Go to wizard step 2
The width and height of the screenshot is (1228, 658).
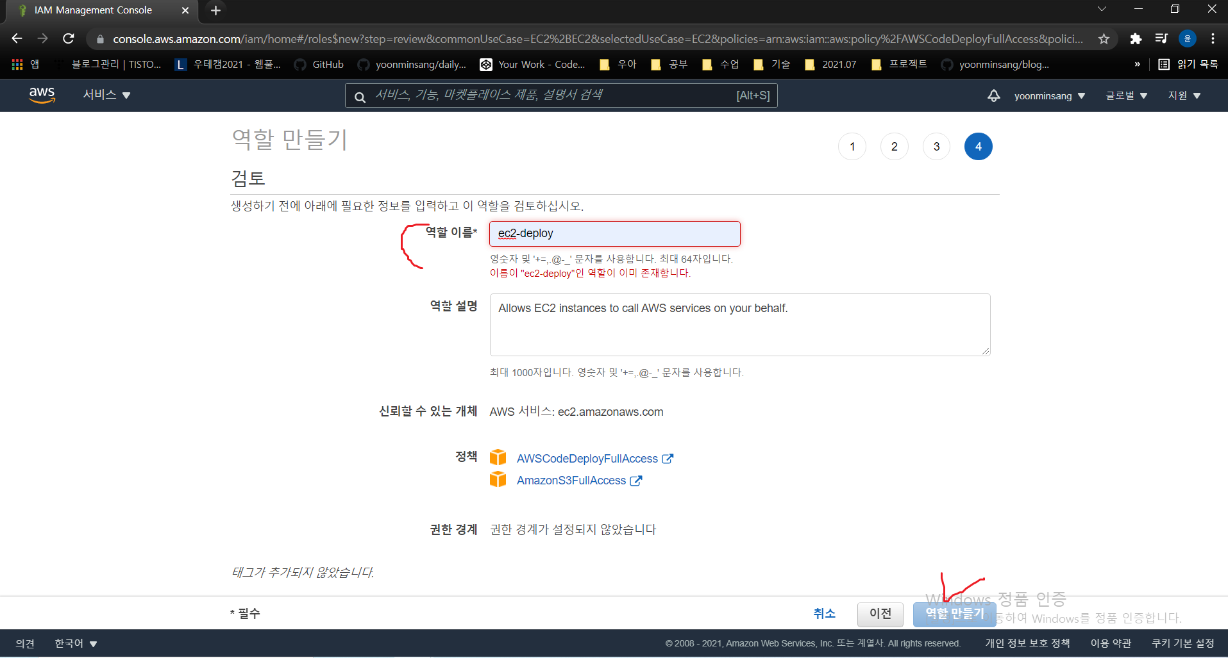tap(895, 147)
